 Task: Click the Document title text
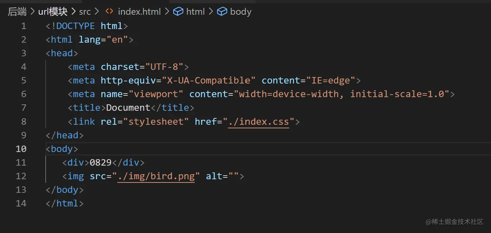point(128,108)
